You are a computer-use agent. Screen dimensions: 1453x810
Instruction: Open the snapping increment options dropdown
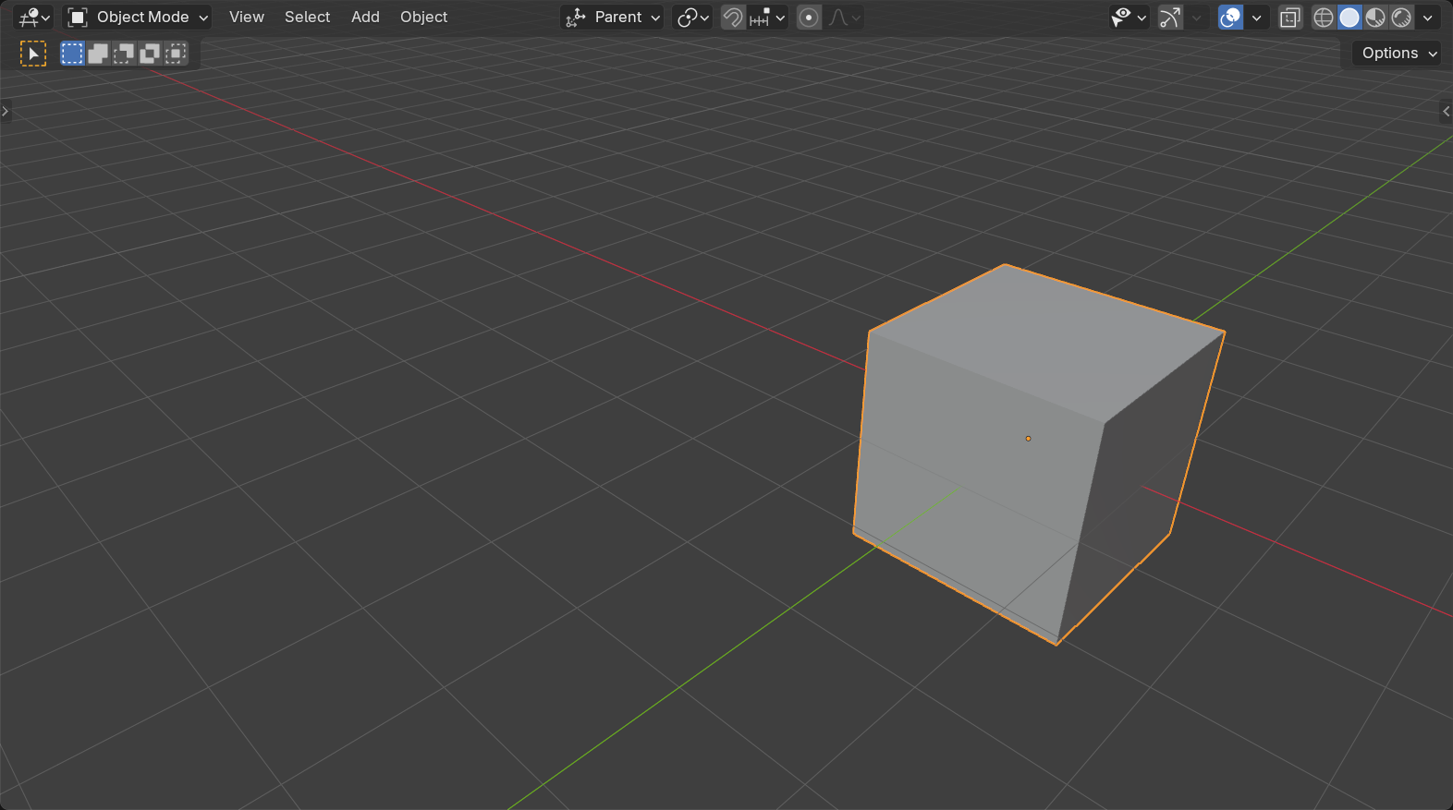(x=767, y=17)
